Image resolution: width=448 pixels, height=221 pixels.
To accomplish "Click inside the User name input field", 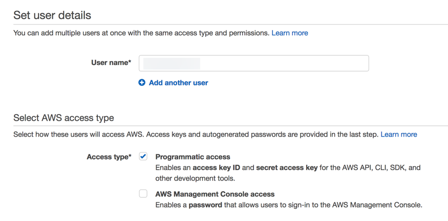I will [x=254, y=63].
